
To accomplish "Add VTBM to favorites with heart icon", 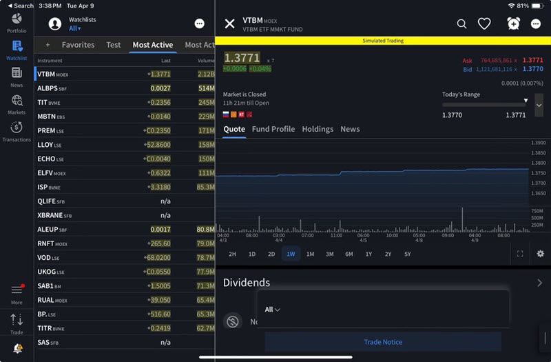I will [x=484, y=24].
